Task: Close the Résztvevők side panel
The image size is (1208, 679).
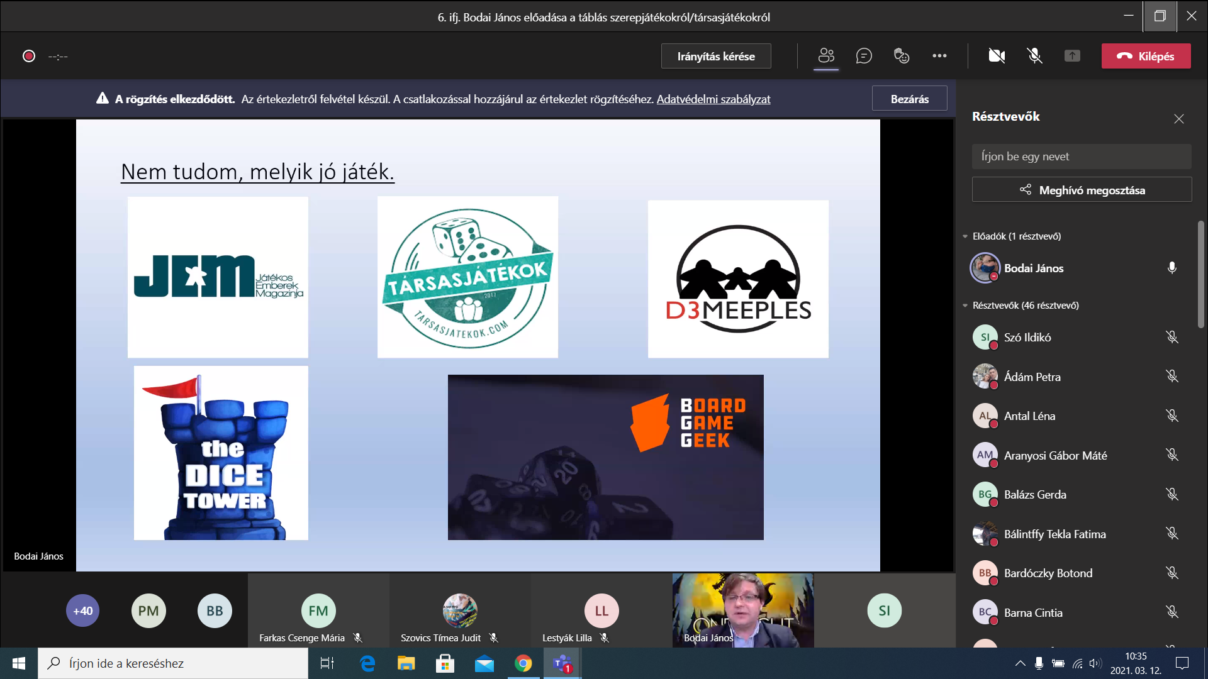Action: click(x=1178, y=119)
